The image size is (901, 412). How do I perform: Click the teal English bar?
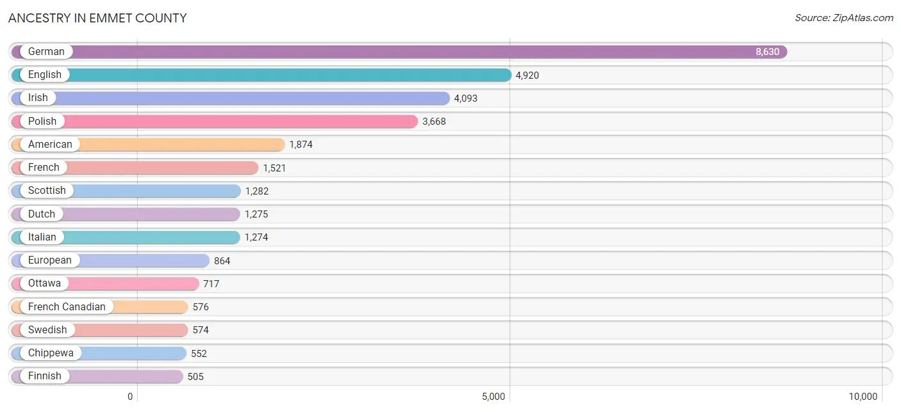tap(261, 75)
